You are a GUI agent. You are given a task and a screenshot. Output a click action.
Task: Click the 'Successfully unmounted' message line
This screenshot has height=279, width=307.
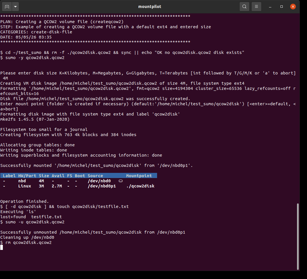tap(93, 232)
